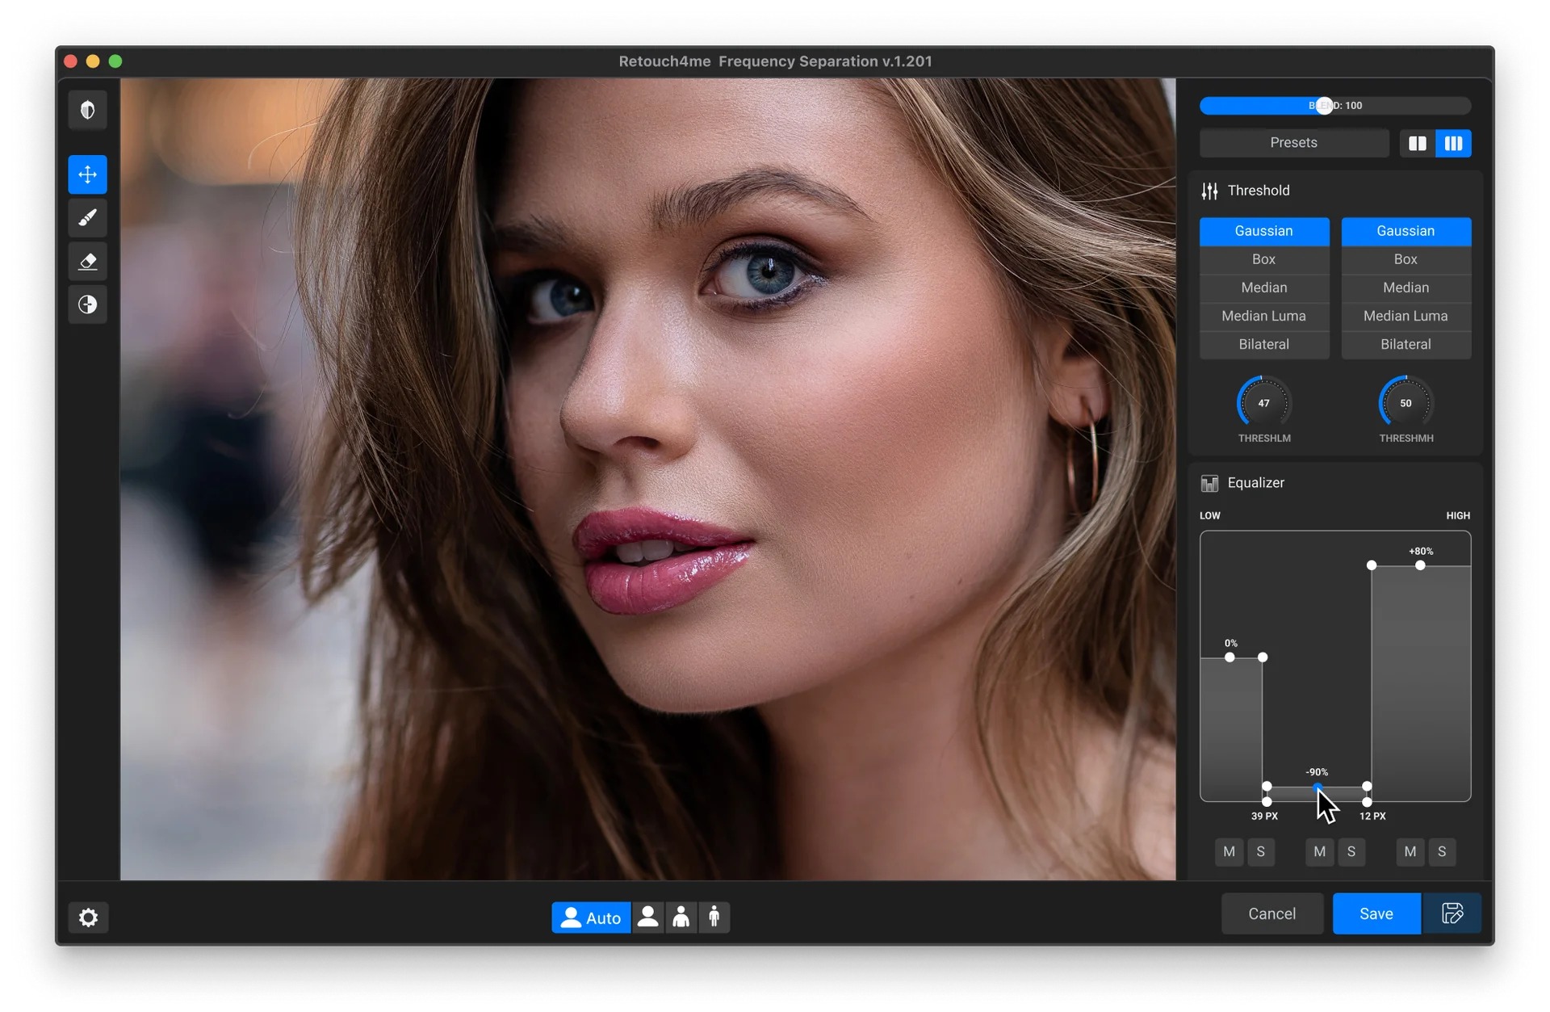1550x1012 pixels.
Task: Open the Presets menu
Action: point(1293,143)
